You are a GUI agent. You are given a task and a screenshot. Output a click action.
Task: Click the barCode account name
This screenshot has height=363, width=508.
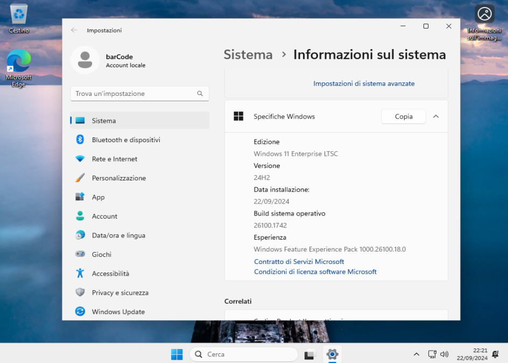[x=119, y=57]
